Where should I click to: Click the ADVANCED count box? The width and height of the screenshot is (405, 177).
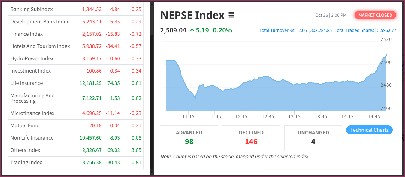coord(189,138)
